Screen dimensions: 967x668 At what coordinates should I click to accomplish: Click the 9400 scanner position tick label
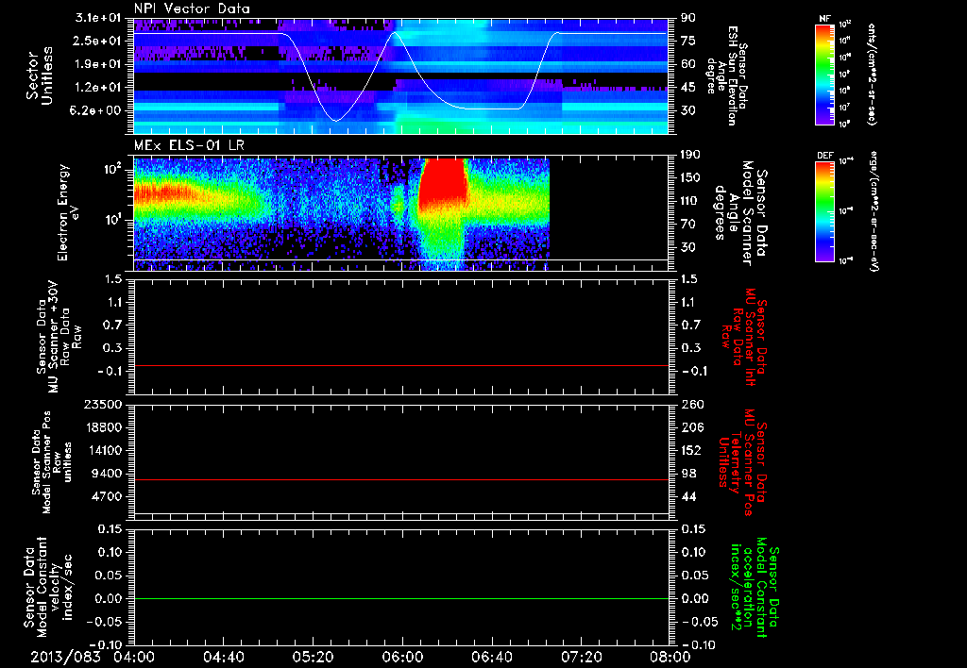pyautogui.click(x=106, y=474)
